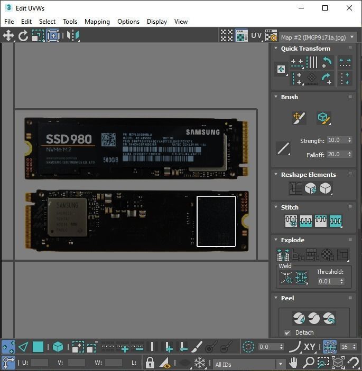Collapse the Quick Transform rollout
362x371 pixels.
point(276,48)
